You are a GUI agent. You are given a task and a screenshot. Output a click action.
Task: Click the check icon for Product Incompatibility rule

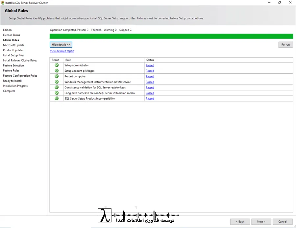coord(57,98)
